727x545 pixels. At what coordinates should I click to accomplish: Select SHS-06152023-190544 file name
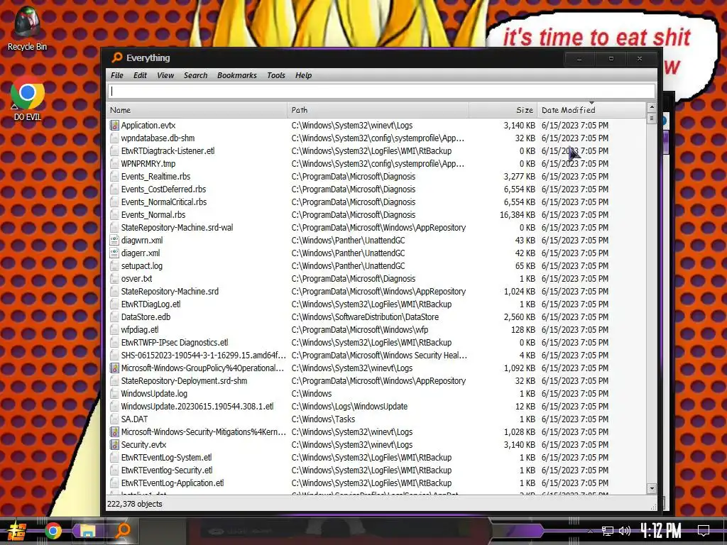tap(204, 356)
